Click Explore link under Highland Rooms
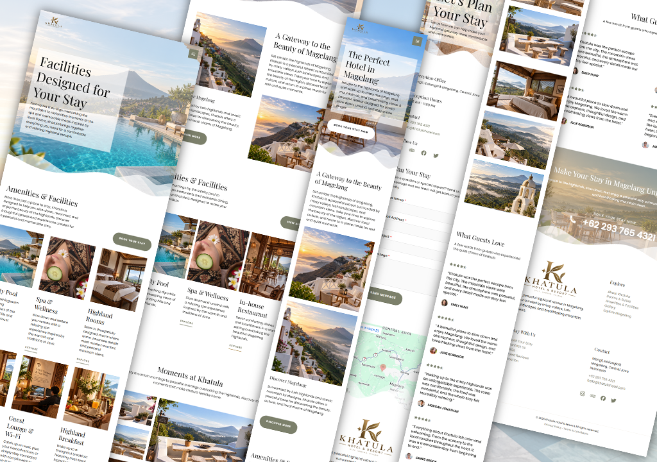The height and width of the screenshot is (462, 657). [83, 361]
